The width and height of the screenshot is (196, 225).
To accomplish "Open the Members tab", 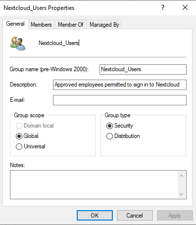I will (41, 25).
